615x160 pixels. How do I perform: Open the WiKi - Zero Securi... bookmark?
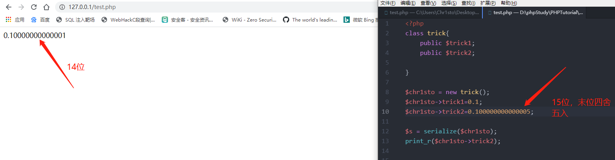pyautogui.click(x=249, y=20)
